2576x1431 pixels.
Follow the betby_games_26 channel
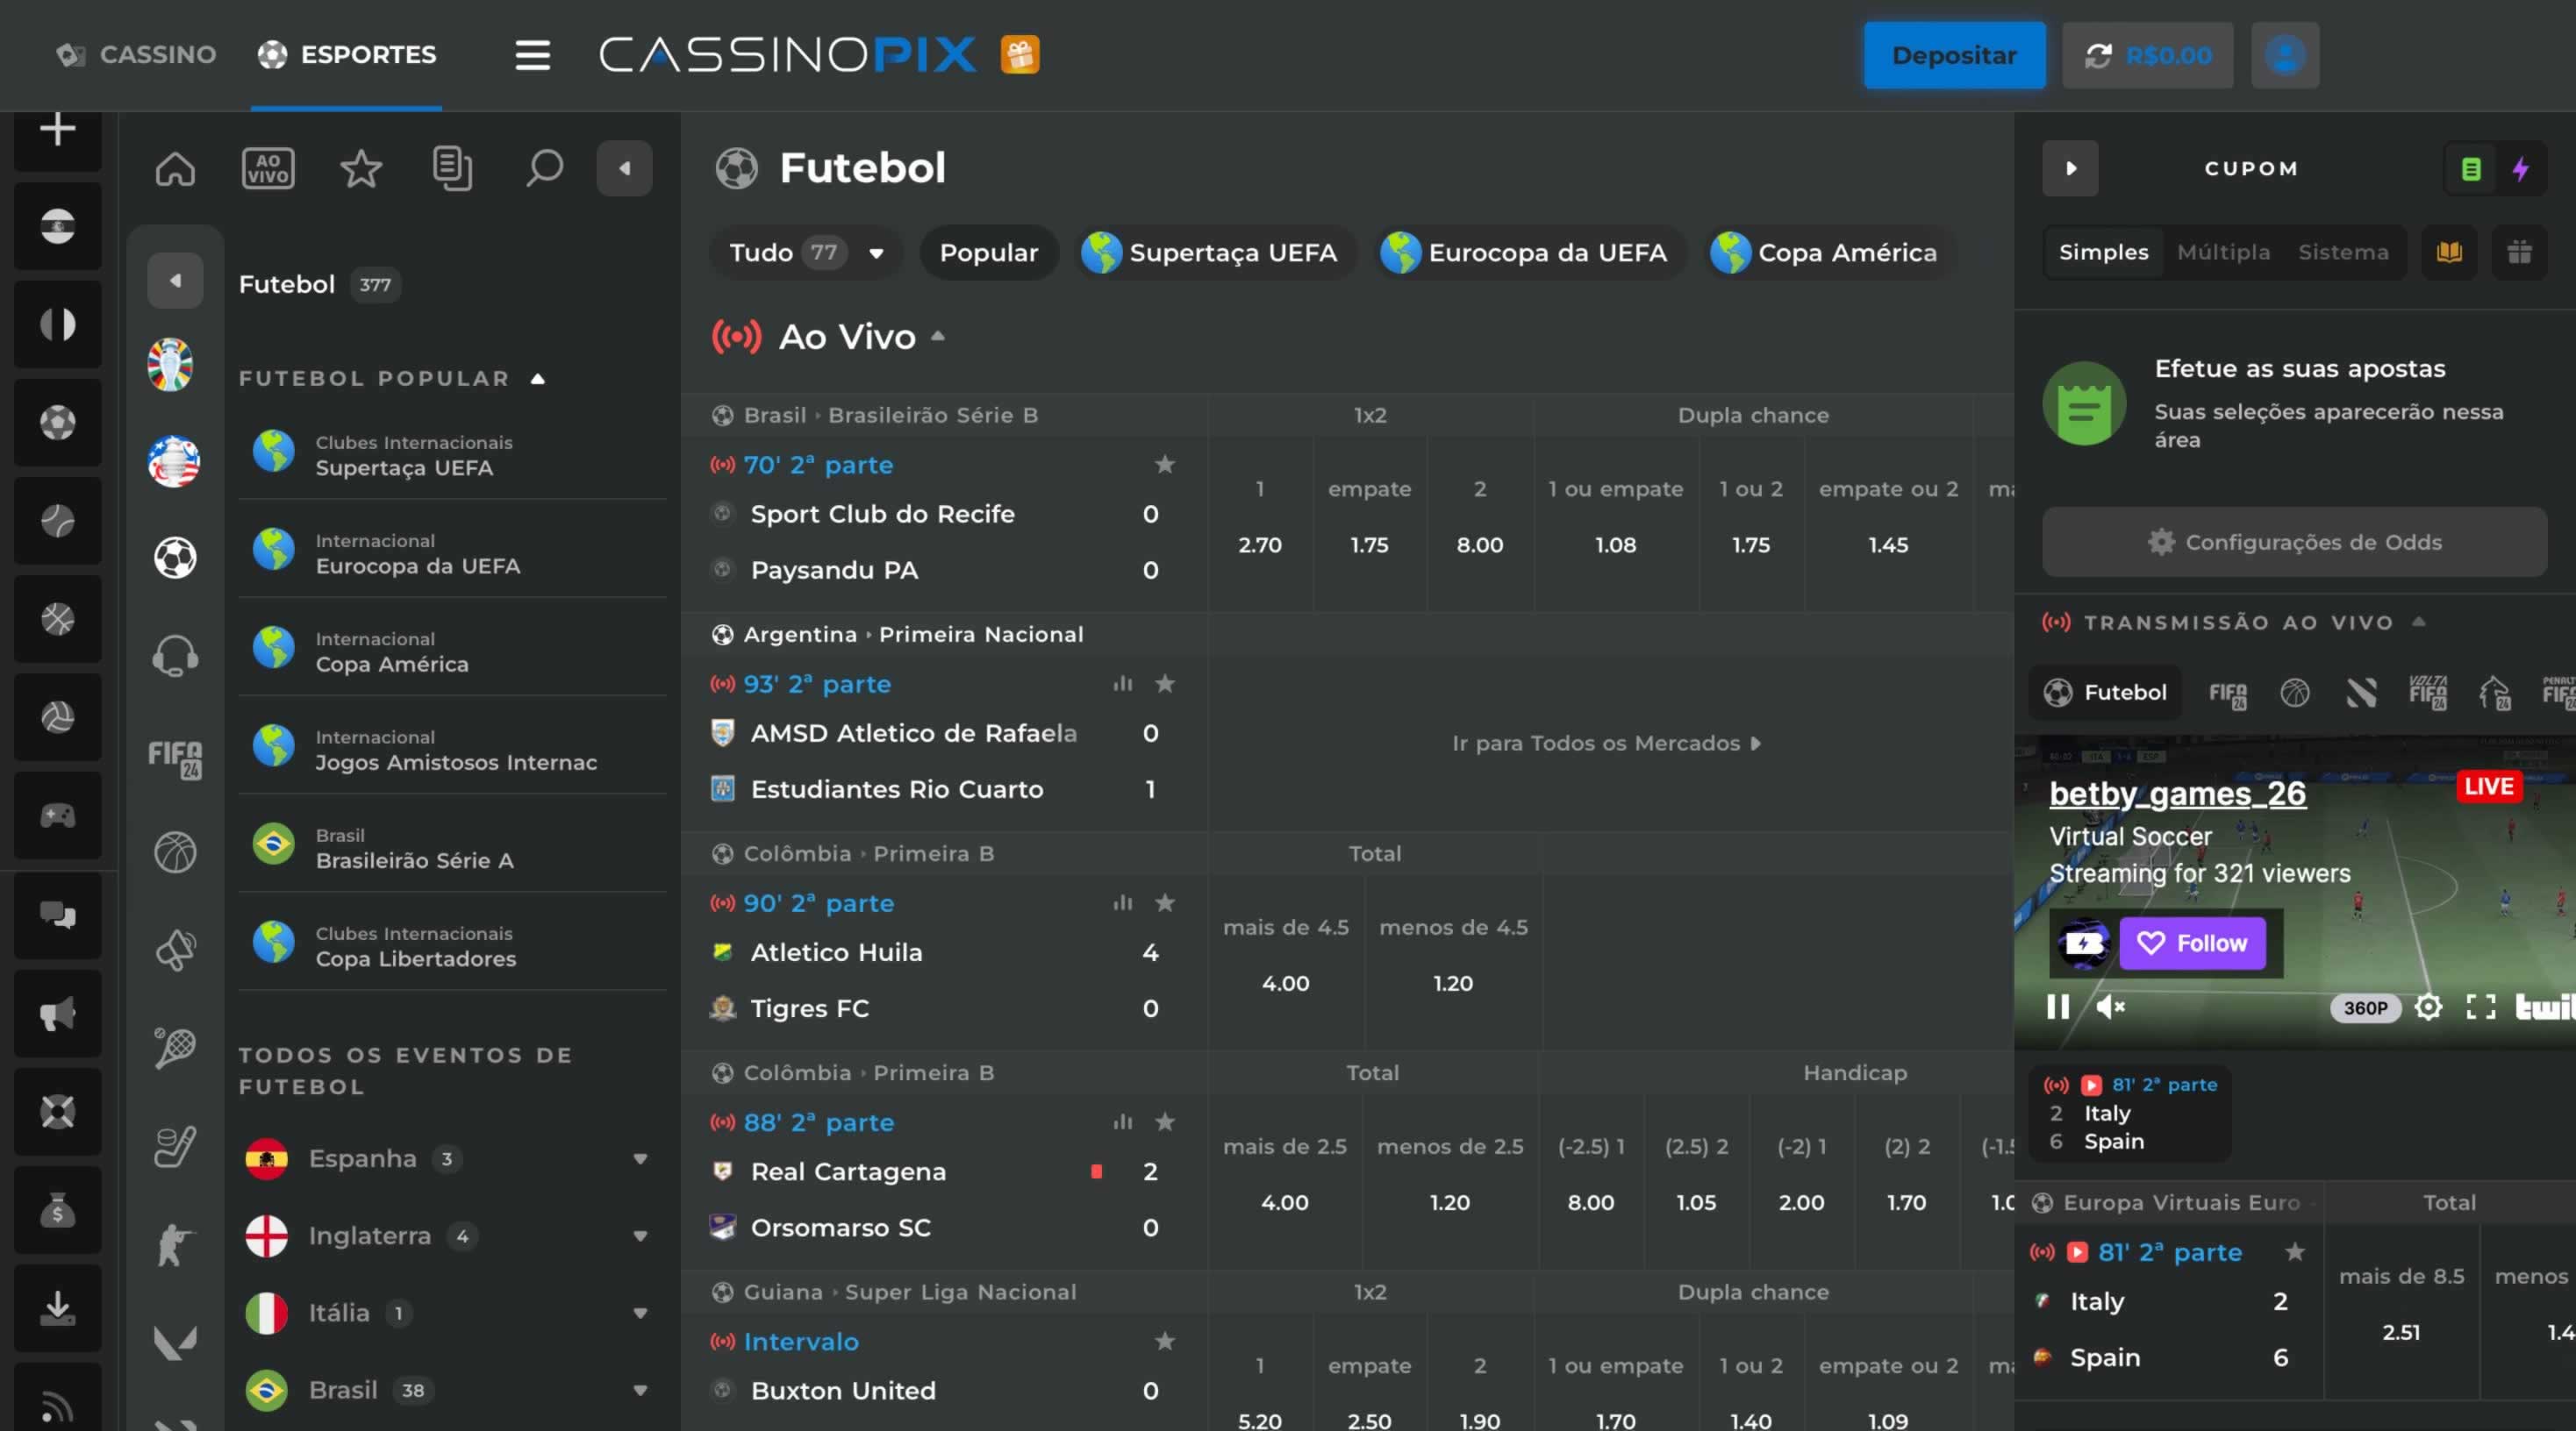(x=2192, y=943)
